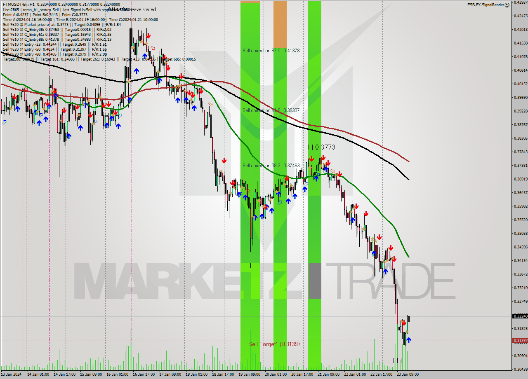Click the 0.35058 price scale label
528x379 pixels.
pyautogui.click(x=520, y=233)
